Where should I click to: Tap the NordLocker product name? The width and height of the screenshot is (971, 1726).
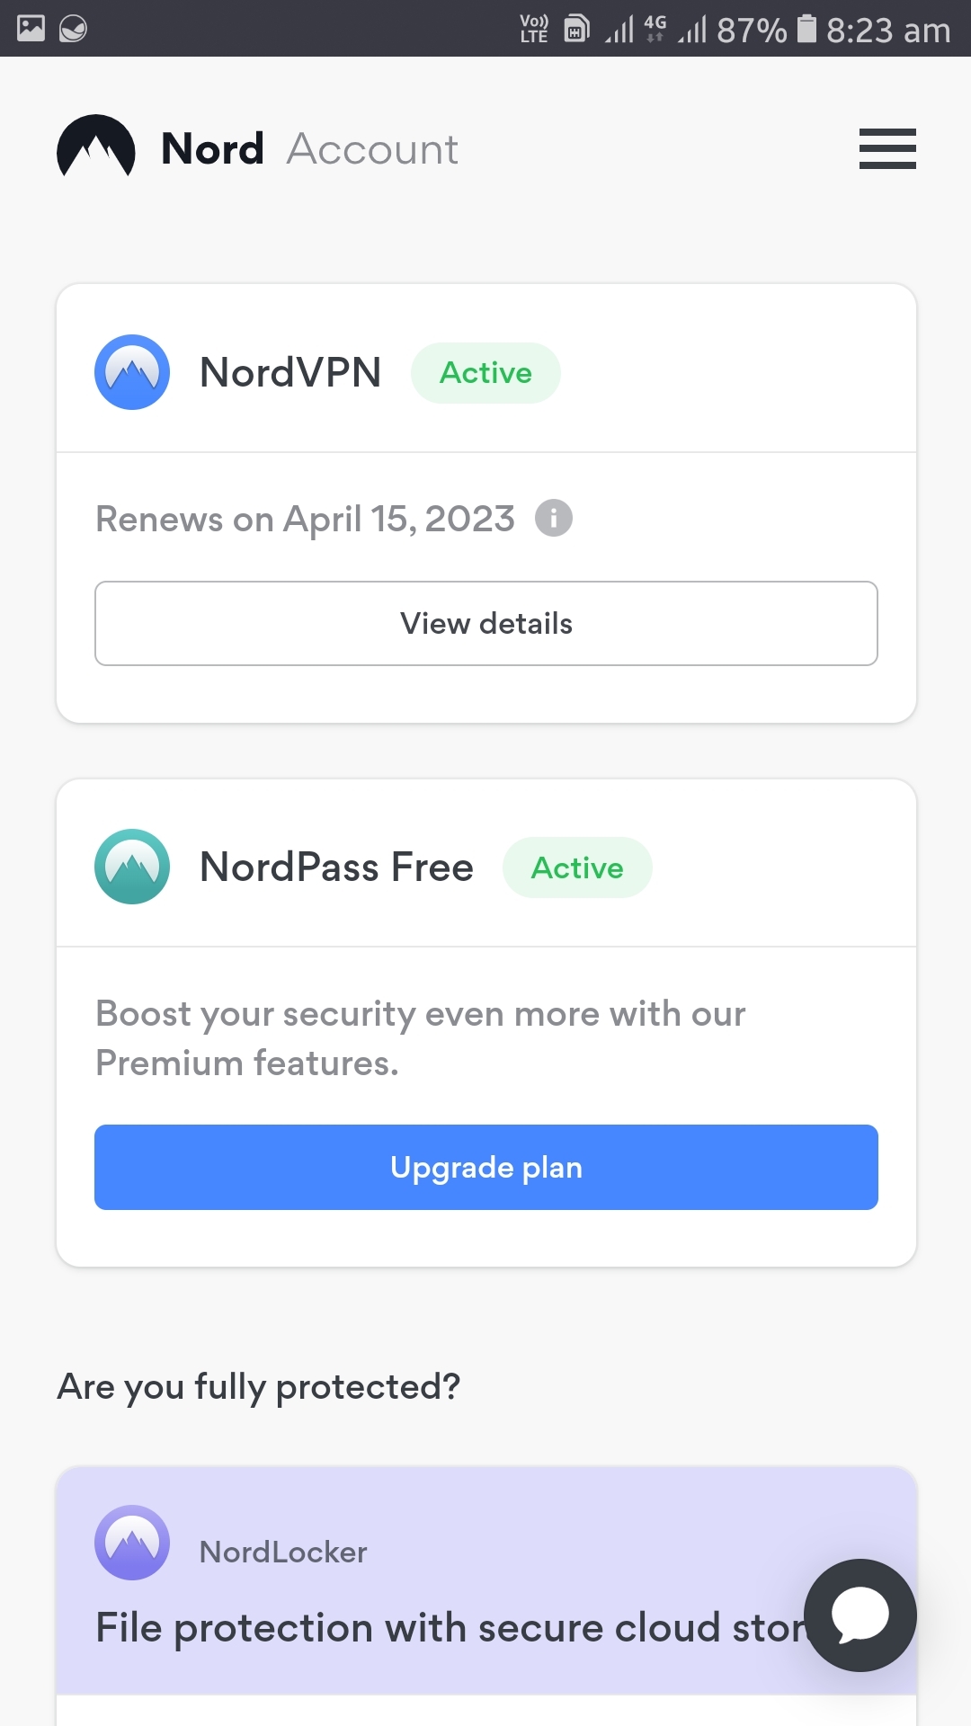[x=283, y=1552]
